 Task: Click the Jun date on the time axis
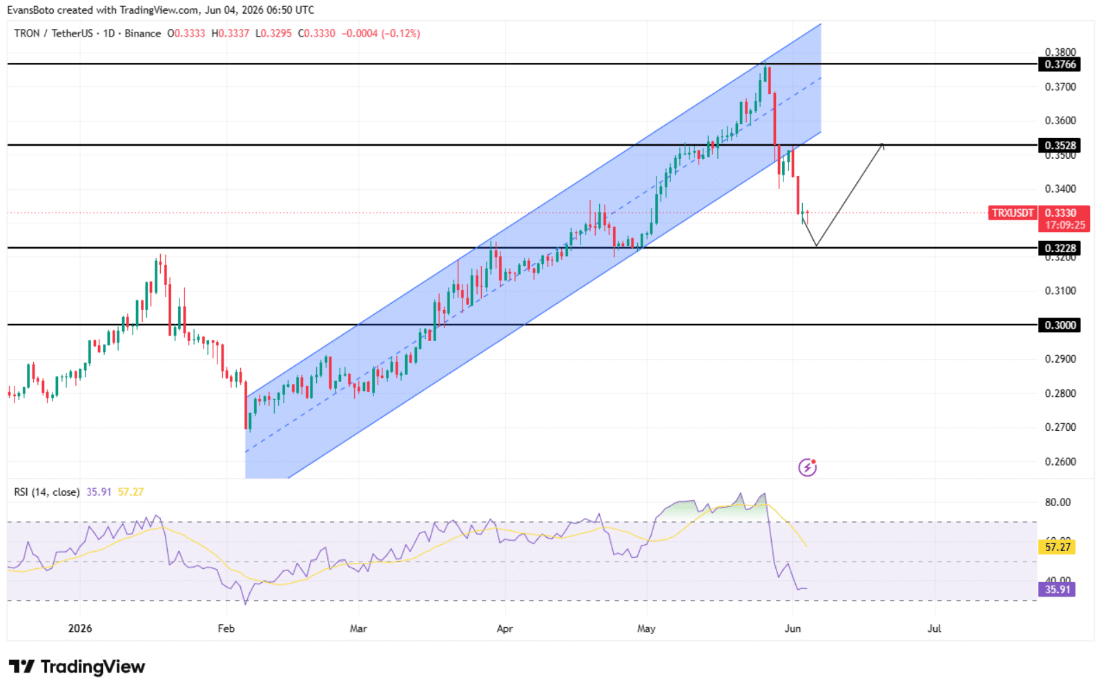click(792, 628)
